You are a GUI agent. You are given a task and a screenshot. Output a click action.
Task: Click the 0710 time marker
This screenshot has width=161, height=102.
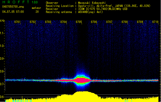coord(155,22)
